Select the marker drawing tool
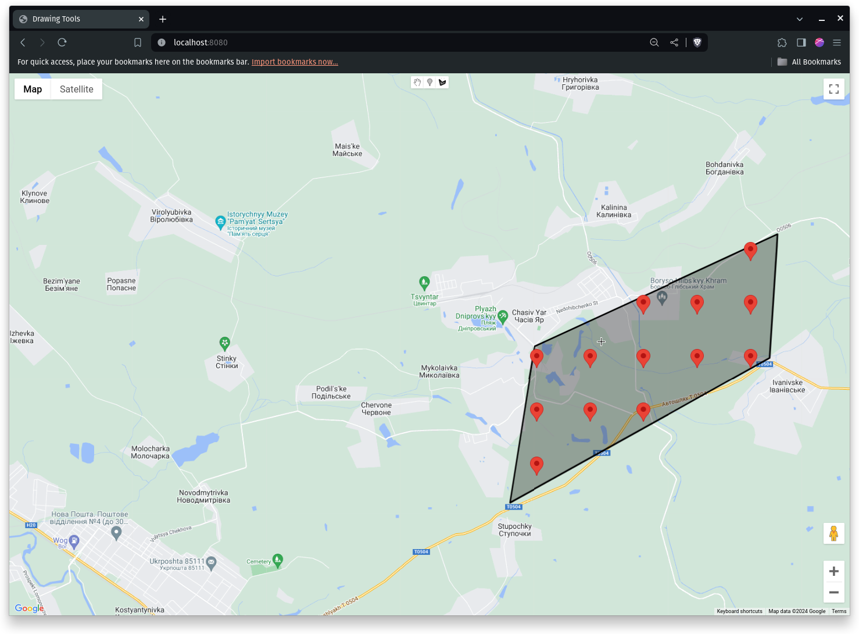This screenshot has height=634, width=859. pyautogui.click(x=430, y=83)
